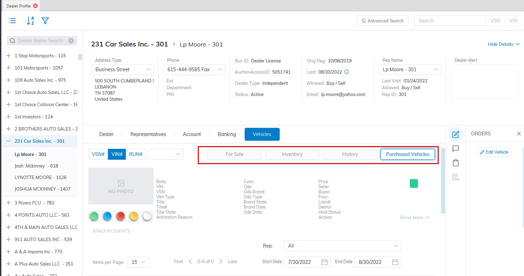Sort dealers alphabetically A to Z

coord(30,21)
